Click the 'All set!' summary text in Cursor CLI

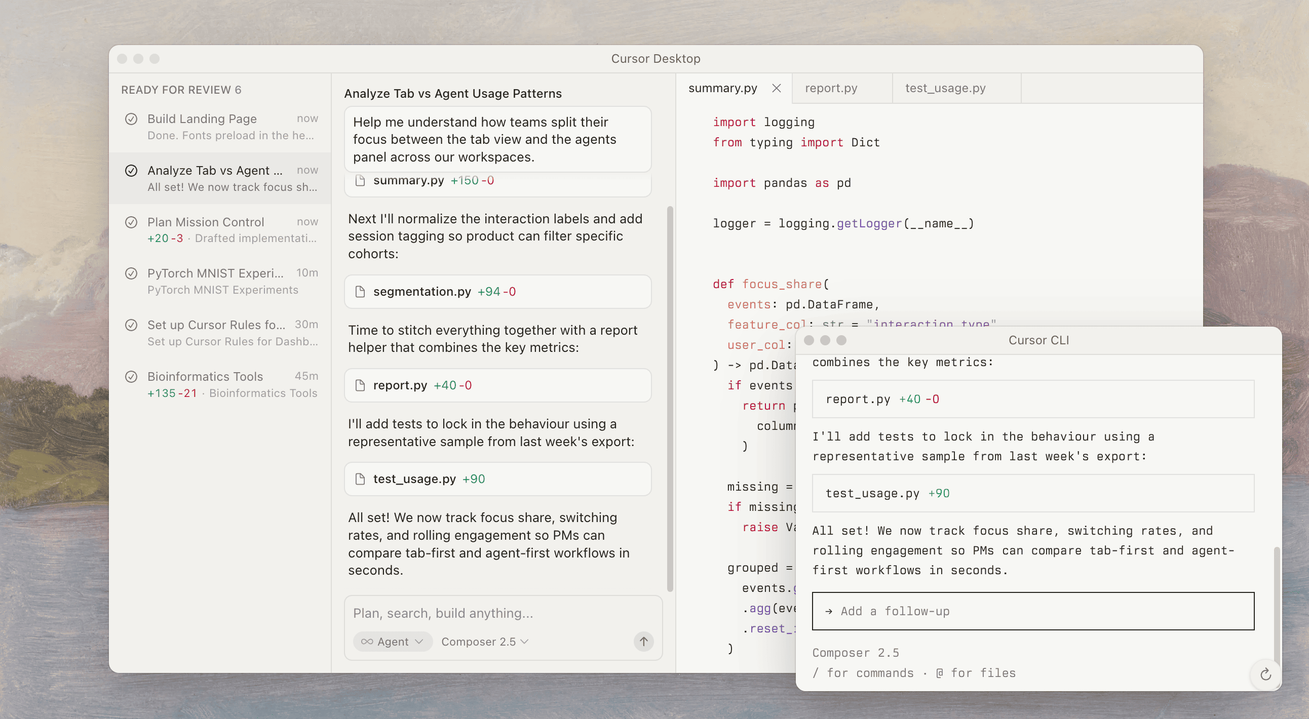1023,550
